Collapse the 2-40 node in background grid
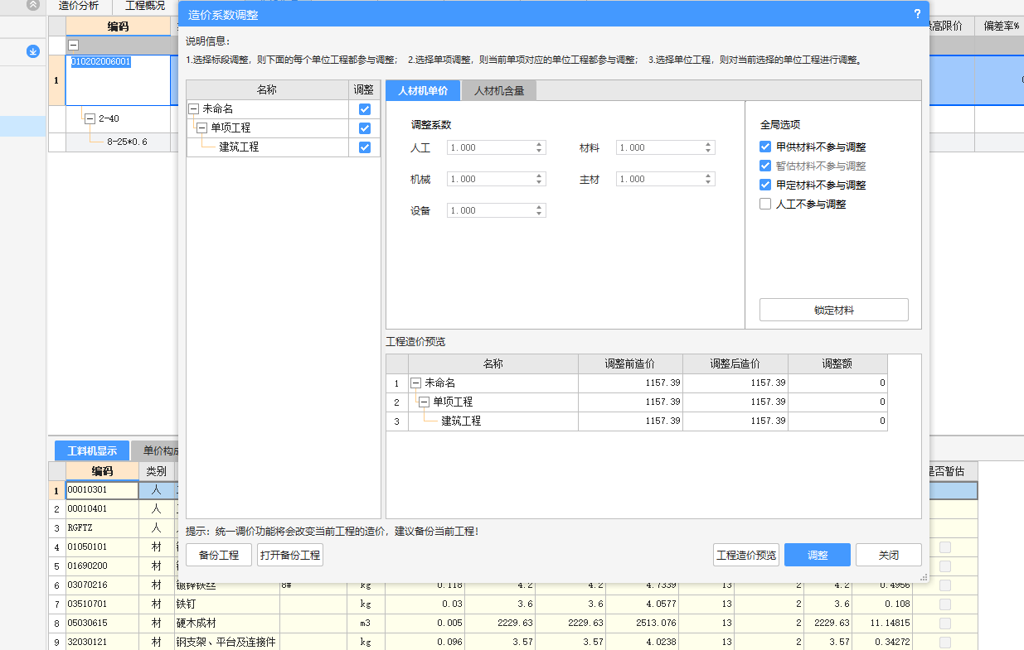Image resolution: width=1024 pixels, height=650 pixels. 90,118
